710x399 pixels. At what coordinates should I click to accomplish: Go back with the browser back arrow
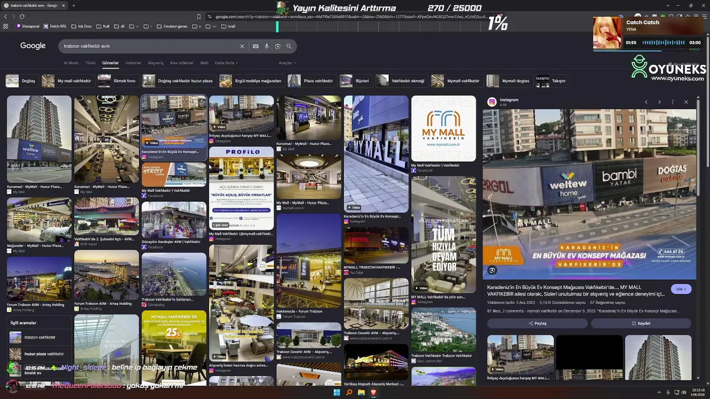coord(6,17)
